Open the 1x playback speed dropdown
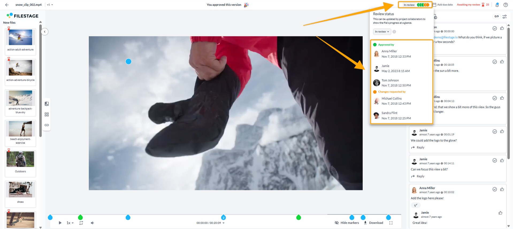The width and height of the screenshot is (513, 229). coord(70,223)
